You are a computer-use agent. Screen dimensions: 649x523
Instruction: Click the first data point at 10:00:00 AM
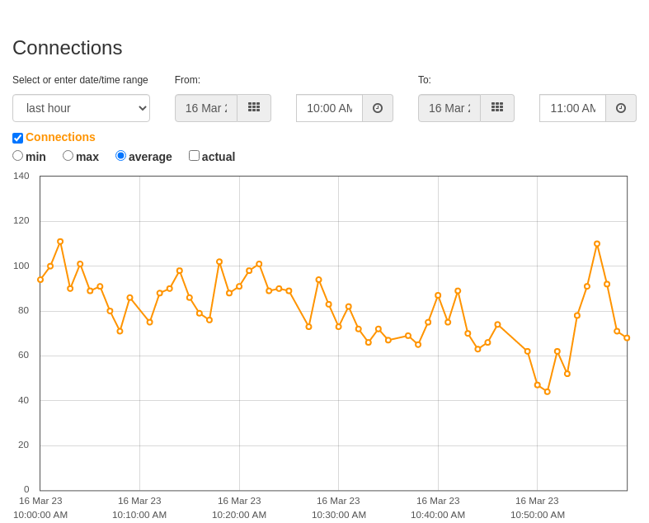(x=40, y=280)
